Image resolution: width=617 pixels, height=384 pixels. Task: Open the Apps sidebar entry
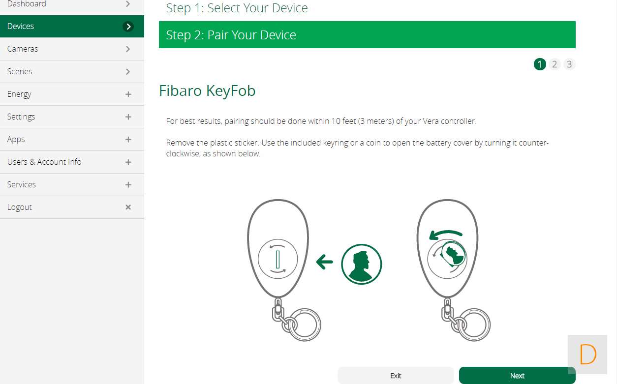pos(72,139)
